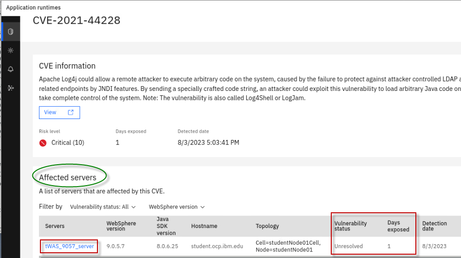This screenshot has width=461, height=258.
Task: Sort by Java SDK version column header
Action: coord(167,226)
